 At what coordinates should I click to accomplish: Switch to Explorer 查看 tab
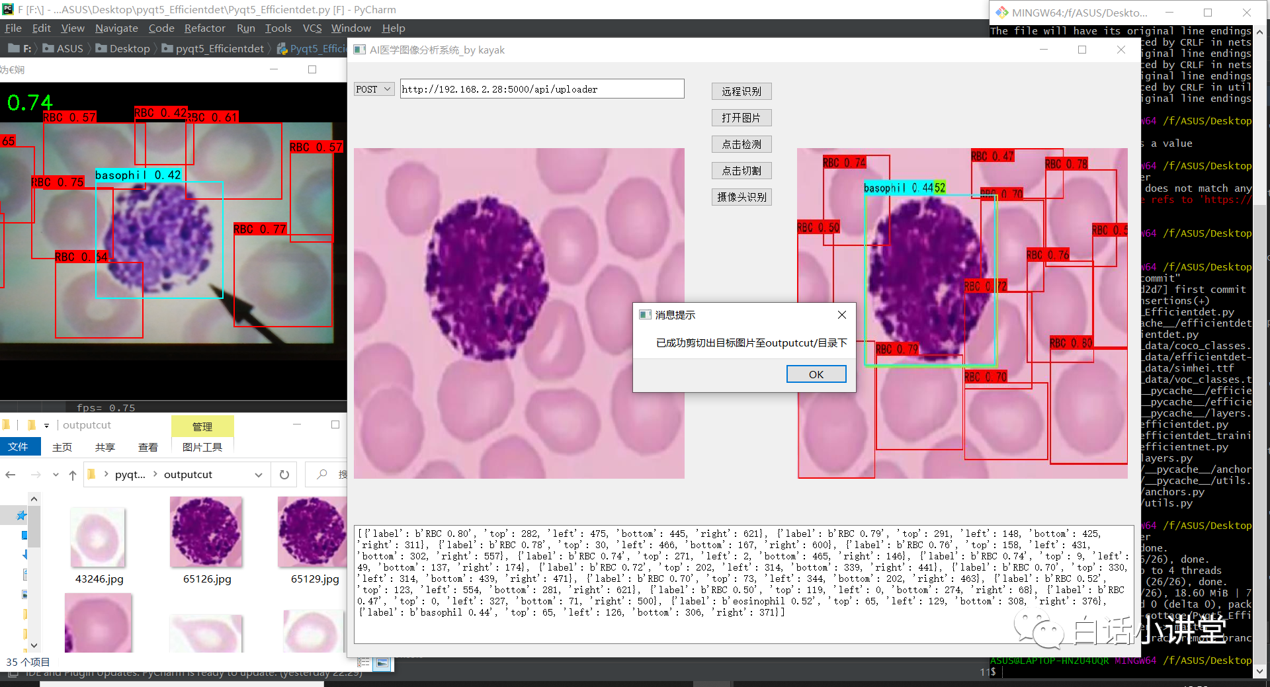(148, 447)
